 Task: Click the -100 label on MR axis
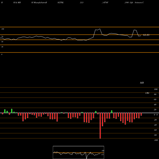(156, 140)
